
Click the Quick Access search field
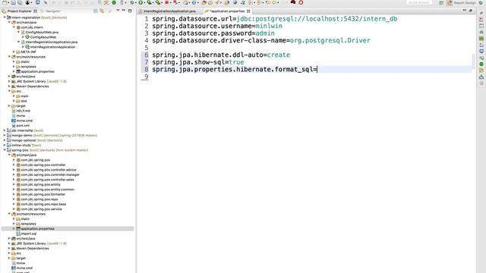point(418,3)
